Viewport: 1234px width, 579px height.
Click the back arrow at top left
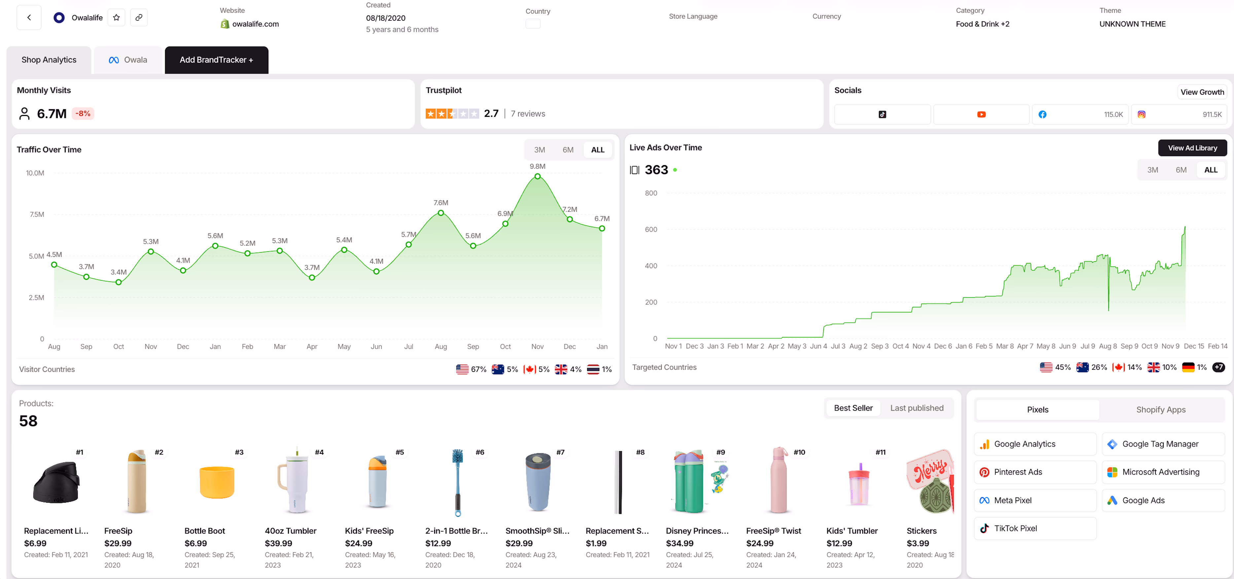click(28, 17)
